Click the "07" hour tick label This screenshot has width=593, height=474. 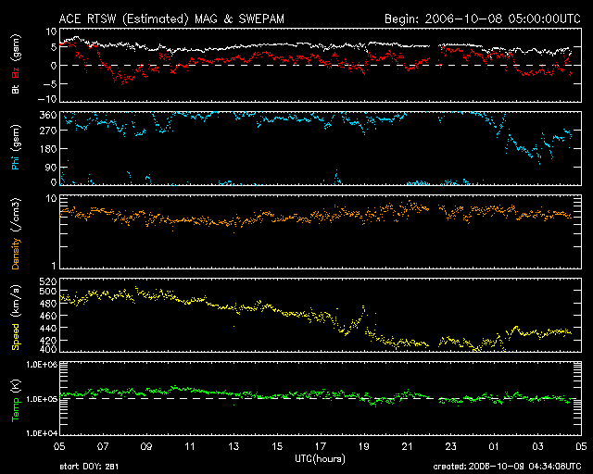point(103,447)
